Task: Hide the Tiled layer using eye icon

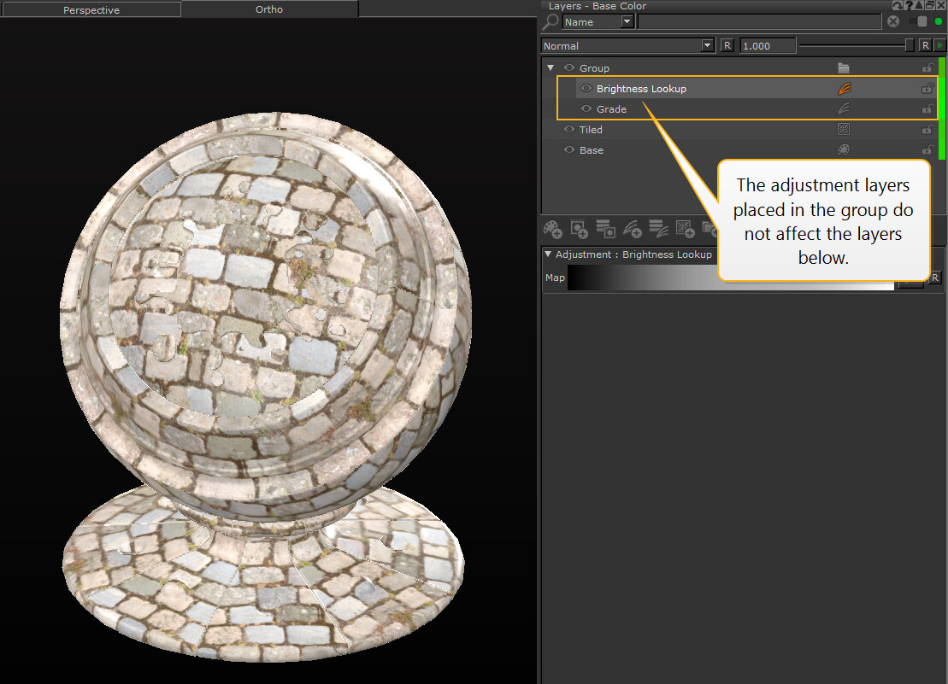Action: coord(569,130)
